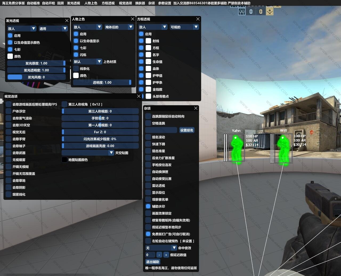Open the 地图贴图颜色 black color swatch
341x276 pixels.
pyautogui.click(x=64, y=160)
